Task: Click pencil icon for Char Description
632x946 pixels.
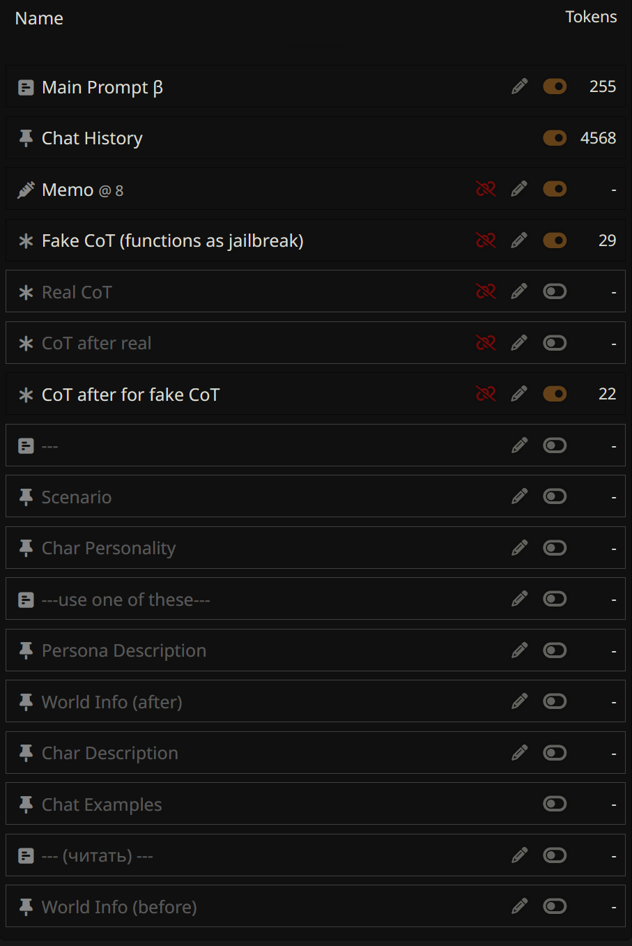Action: pos(519,753)
